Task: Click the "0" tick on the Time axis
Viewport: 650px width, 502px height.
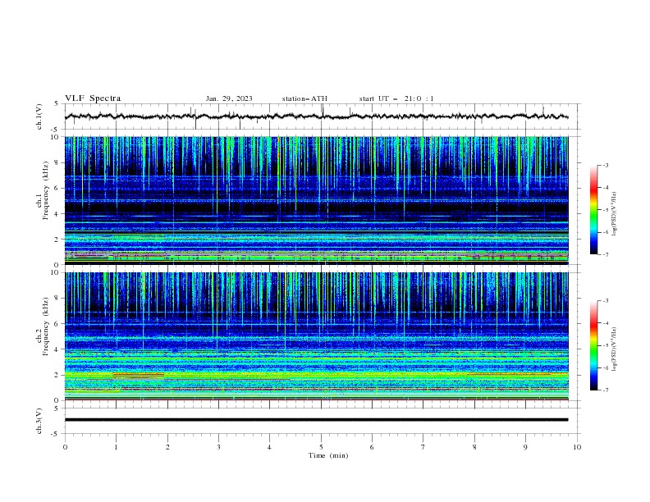Action: click(x=65, y=447)
